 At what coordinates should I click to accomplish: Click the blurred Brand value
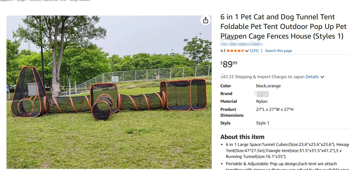(x=262, y=94)
